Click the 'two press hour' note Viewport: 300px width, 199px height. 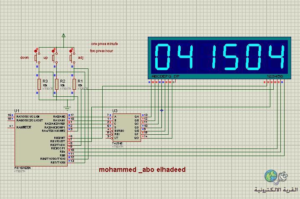pyautogui.click(x=101, y=51)
